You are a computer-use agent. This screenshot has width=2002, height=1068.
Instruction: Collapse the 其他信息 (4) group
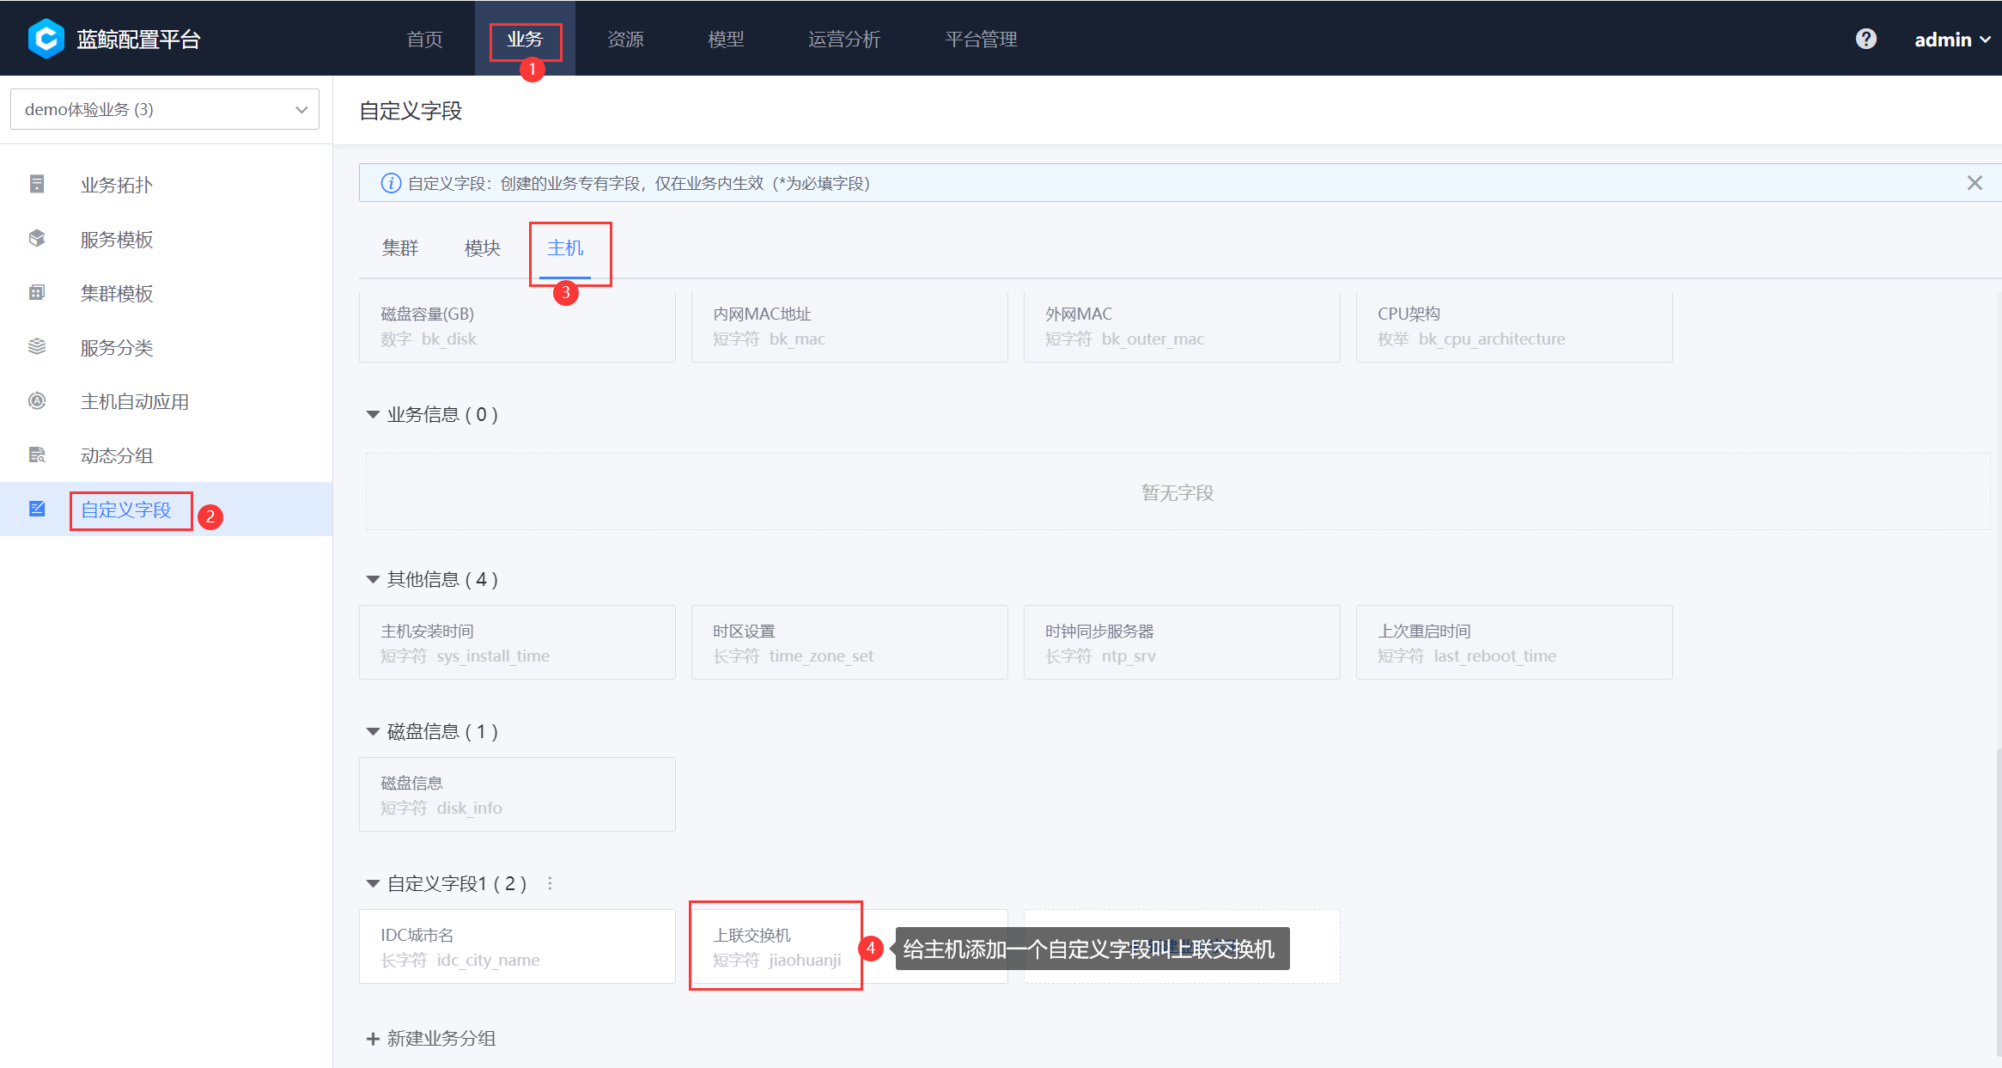coord(373,579)
